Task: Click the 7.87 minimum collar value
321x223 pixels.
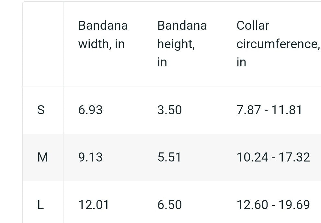Action: click(x=248, y=110)
